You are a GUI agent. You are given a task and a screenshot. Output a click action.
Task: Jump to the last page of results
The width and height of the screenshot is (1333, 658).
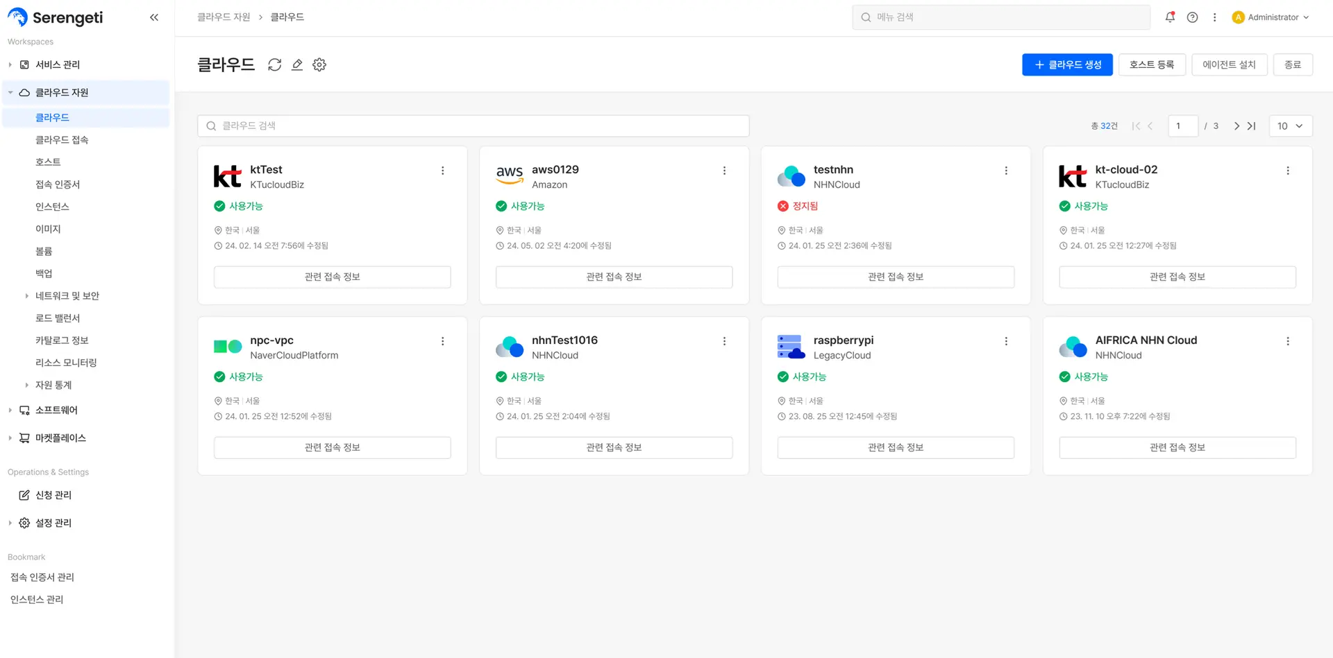[1252, 126]
